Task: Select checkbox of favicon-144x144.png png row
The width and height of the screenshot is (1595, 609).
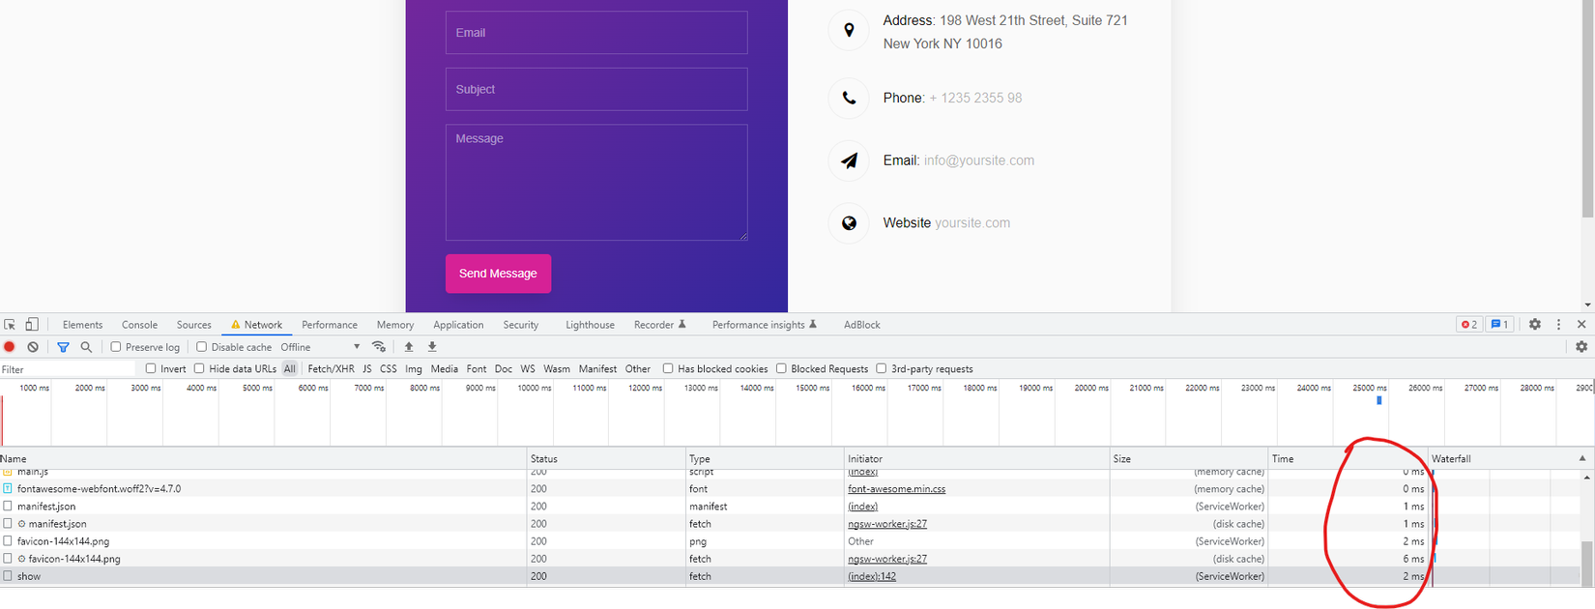Action: [8, 541]
